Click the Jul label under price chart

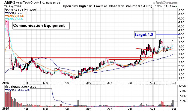click(x=130, y=83)
